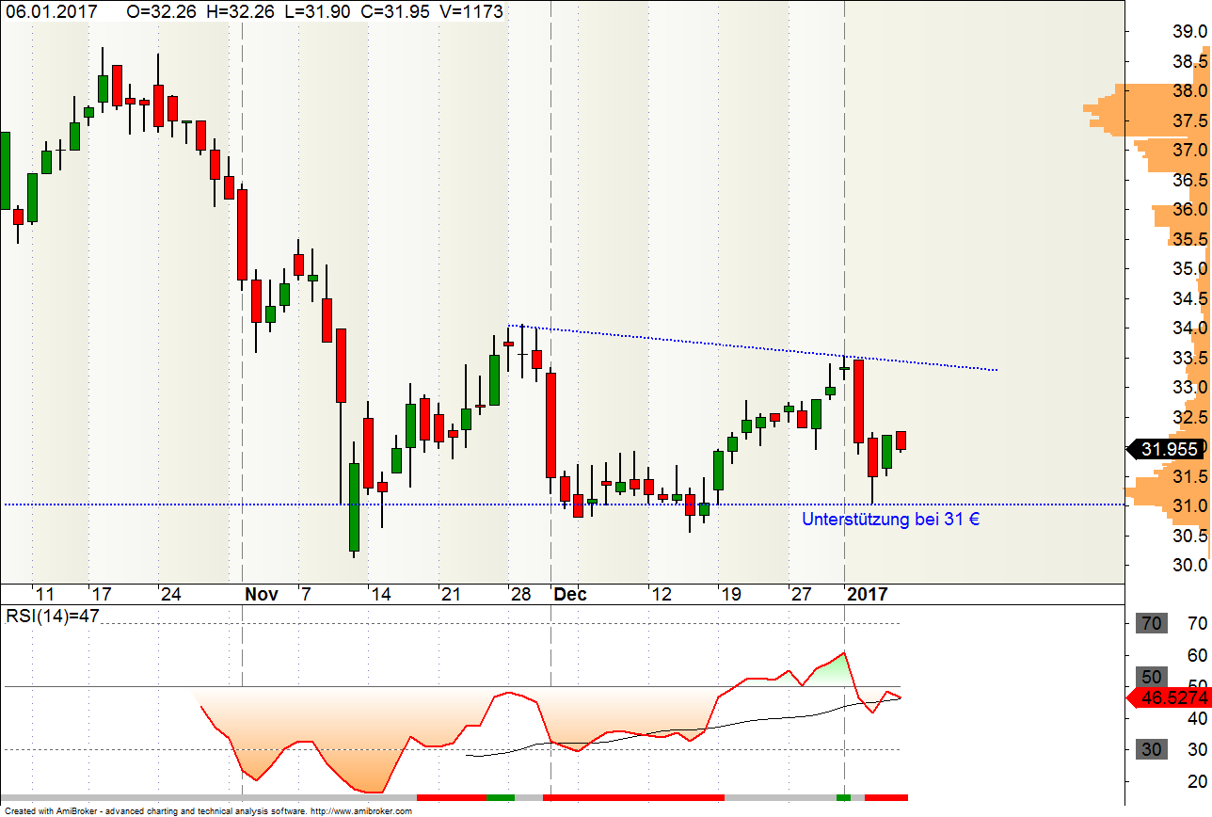Viewport: 1212px width, 817px height.
Task: Click the date axis label 17
Action: [x=101, y=594]
